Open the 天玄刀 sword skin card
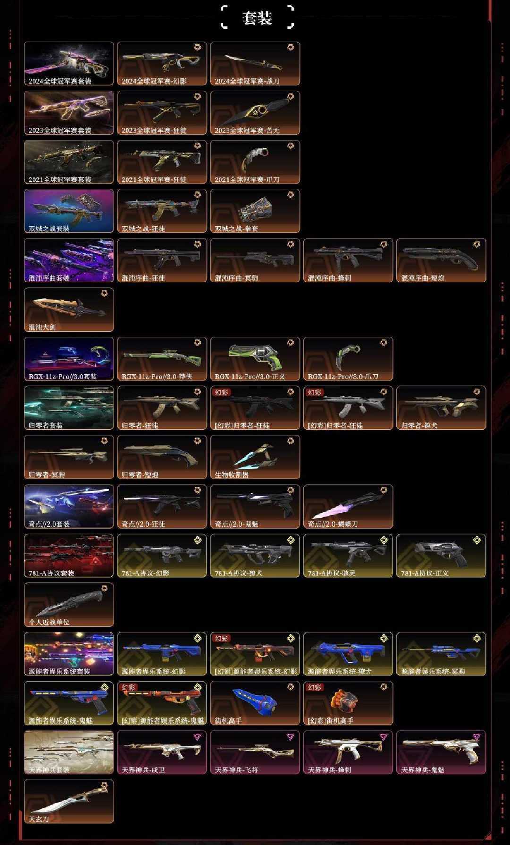510x845 pixels. (69, 802)
